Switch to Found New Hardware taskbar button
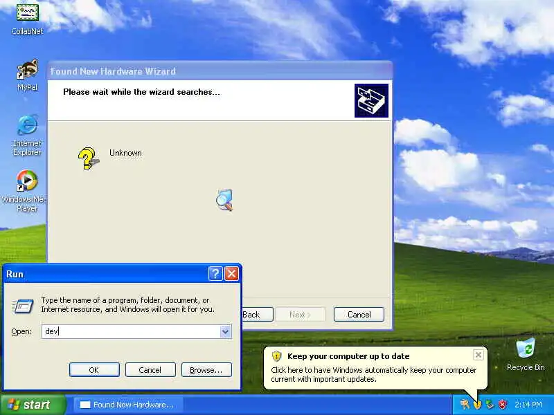The height and width of the screenshot is (415, 554). point(128,405)
